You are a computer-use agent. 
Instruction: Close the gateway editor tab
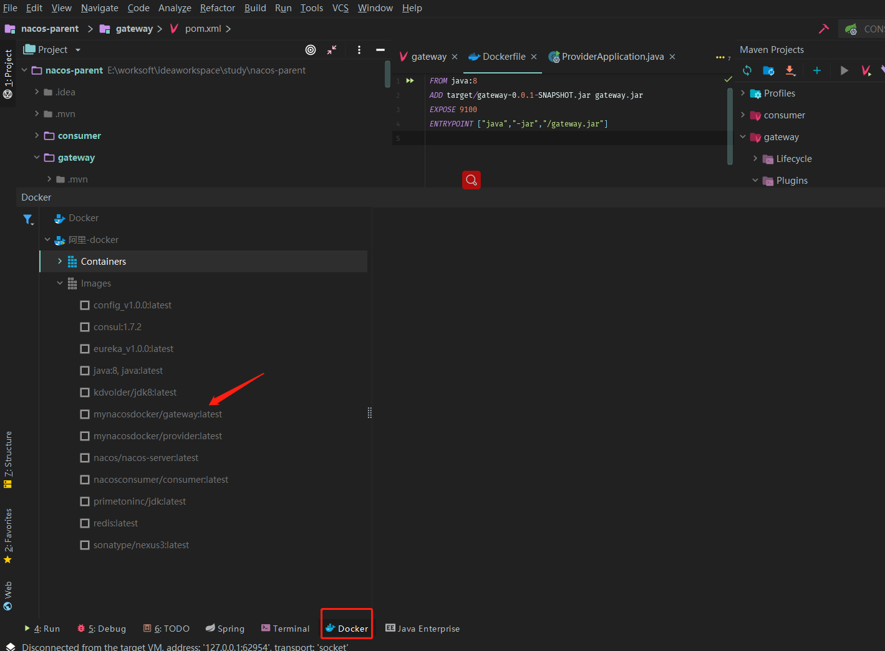[x=455, y=57]
